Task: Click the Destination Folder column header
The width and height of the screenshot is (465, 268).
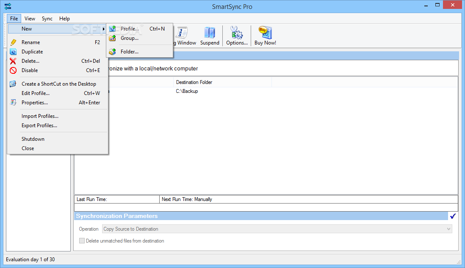Action: pos(222,82)
